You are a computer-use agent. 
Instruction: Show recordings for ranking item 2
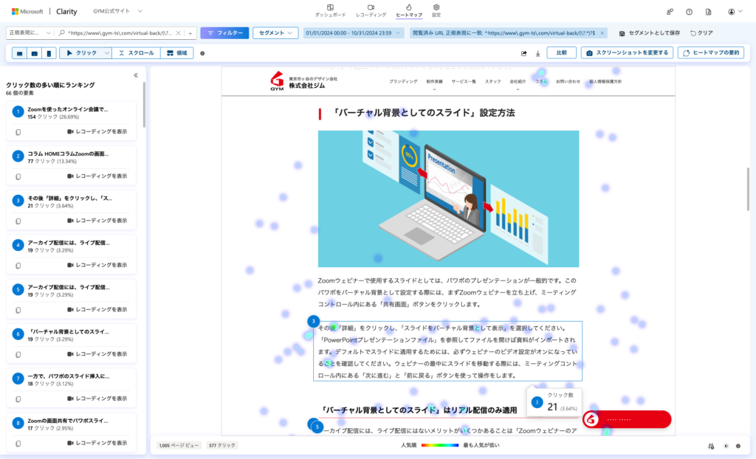(97, 176)
